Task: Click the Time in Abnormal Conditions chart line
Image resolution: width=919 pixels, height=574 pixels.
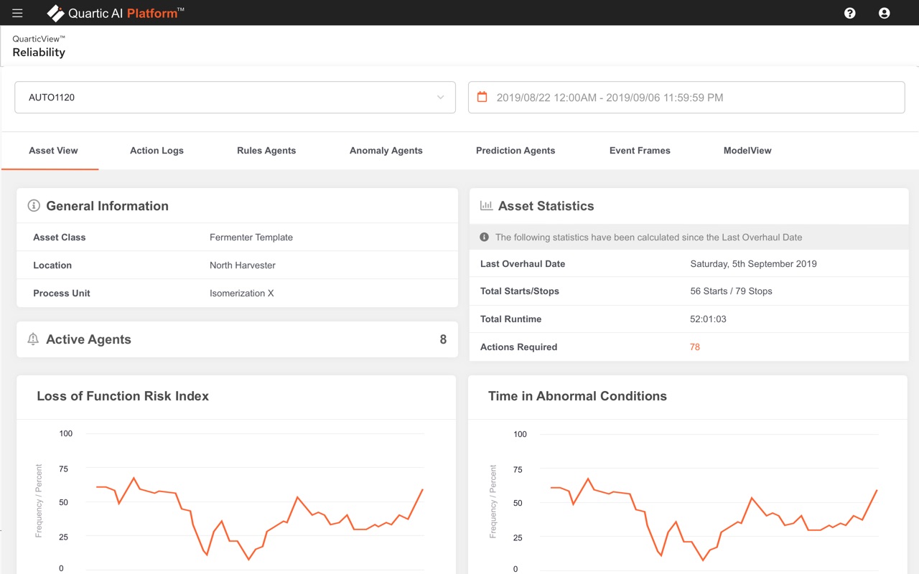Action: 714,518
